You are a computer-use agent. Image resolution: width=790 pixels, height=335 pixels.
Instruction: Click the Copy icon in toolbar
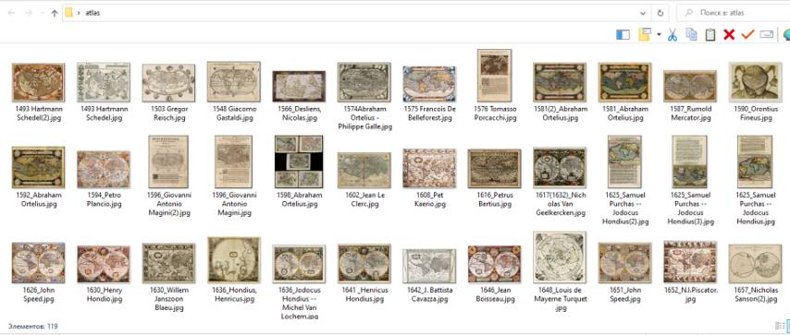[x=691, y=34]
